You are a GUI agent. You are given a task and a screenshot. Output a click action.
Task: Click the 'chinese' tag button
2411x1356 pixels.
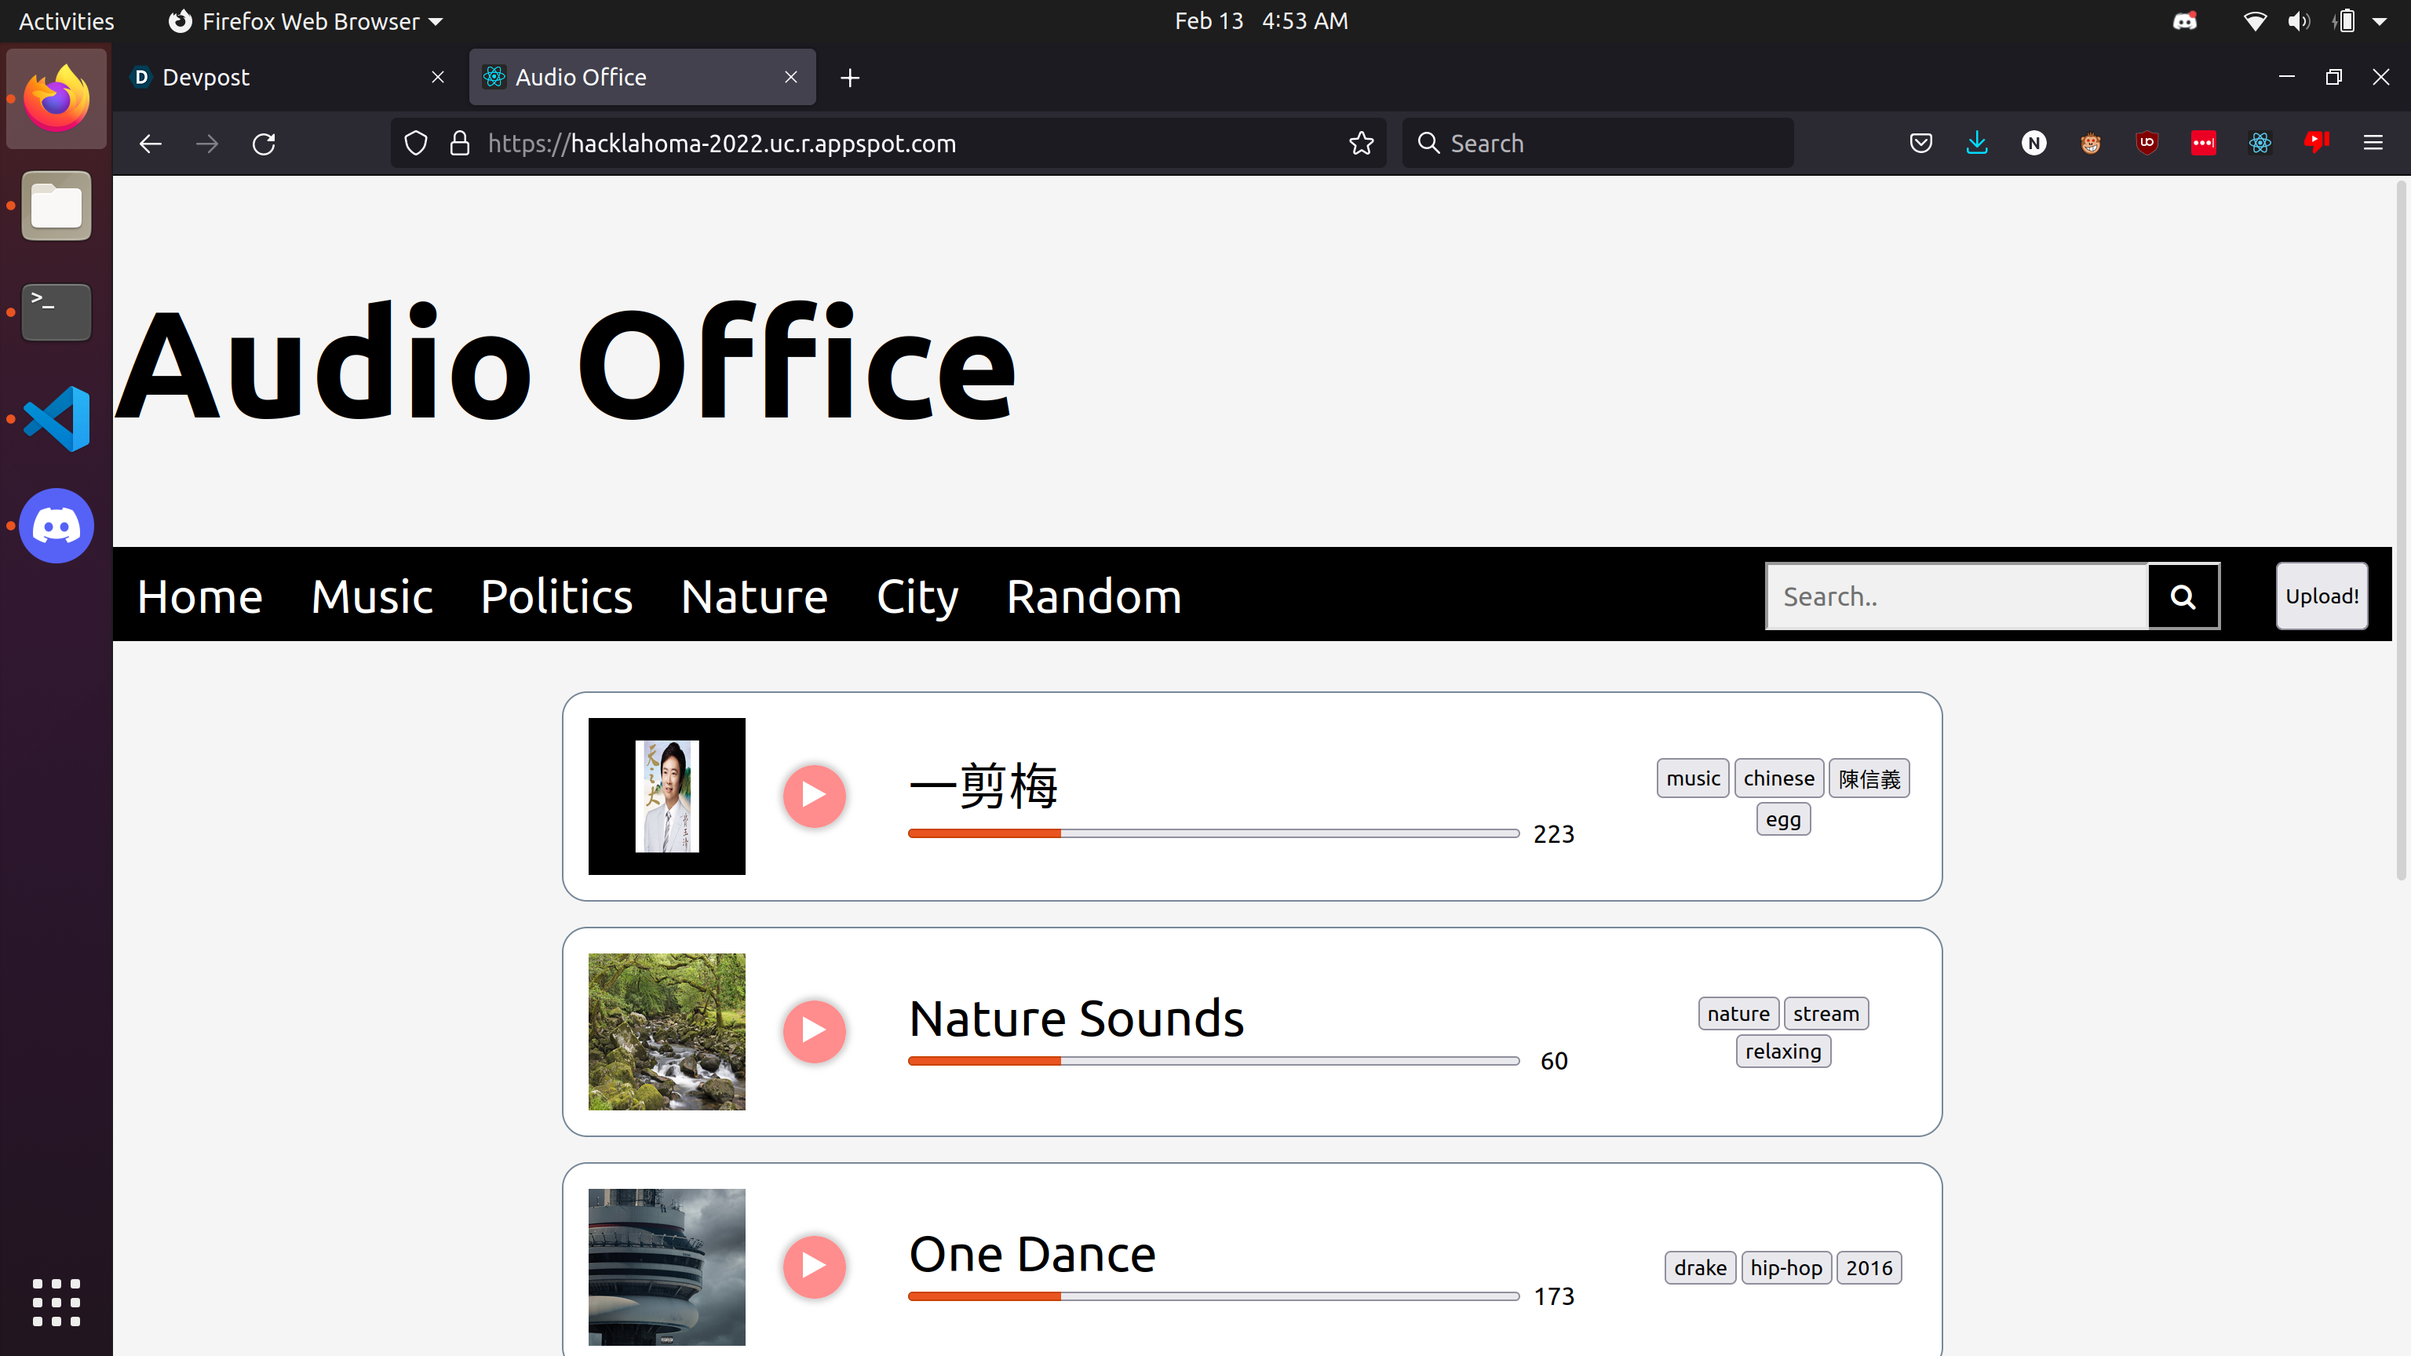click(1778, 778)
